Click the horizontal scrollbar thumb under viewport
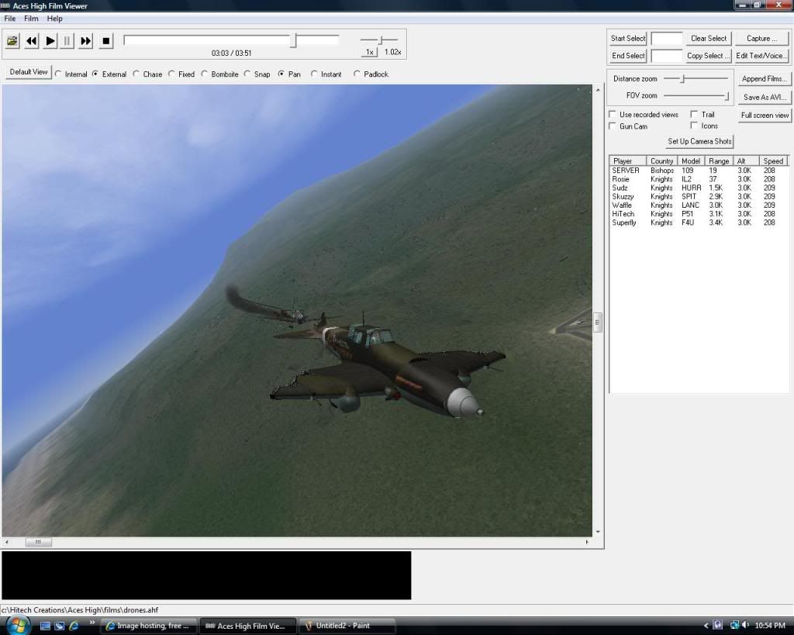The width and height of the screenshot is (794, 635). [39, 542]
